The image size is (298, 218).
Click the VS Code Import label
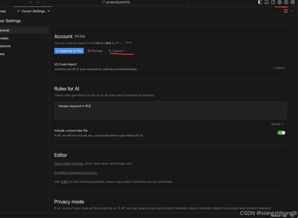point(65,64)
